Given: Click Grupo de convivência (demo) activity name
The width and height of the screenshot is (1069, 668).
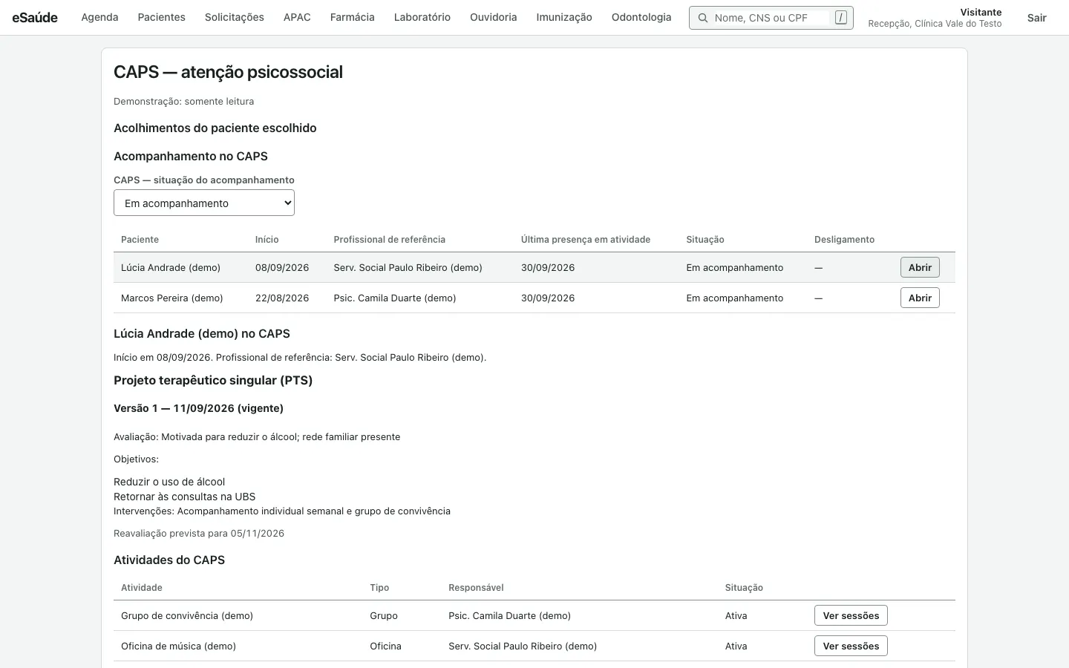Looking at the screenshot, I should click(187, 615).
